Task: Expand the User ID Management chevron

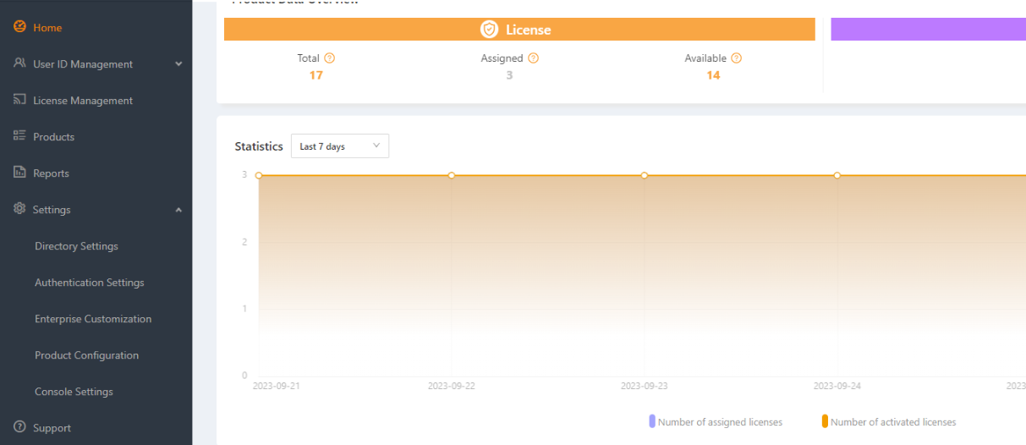Action: (178, 64)
